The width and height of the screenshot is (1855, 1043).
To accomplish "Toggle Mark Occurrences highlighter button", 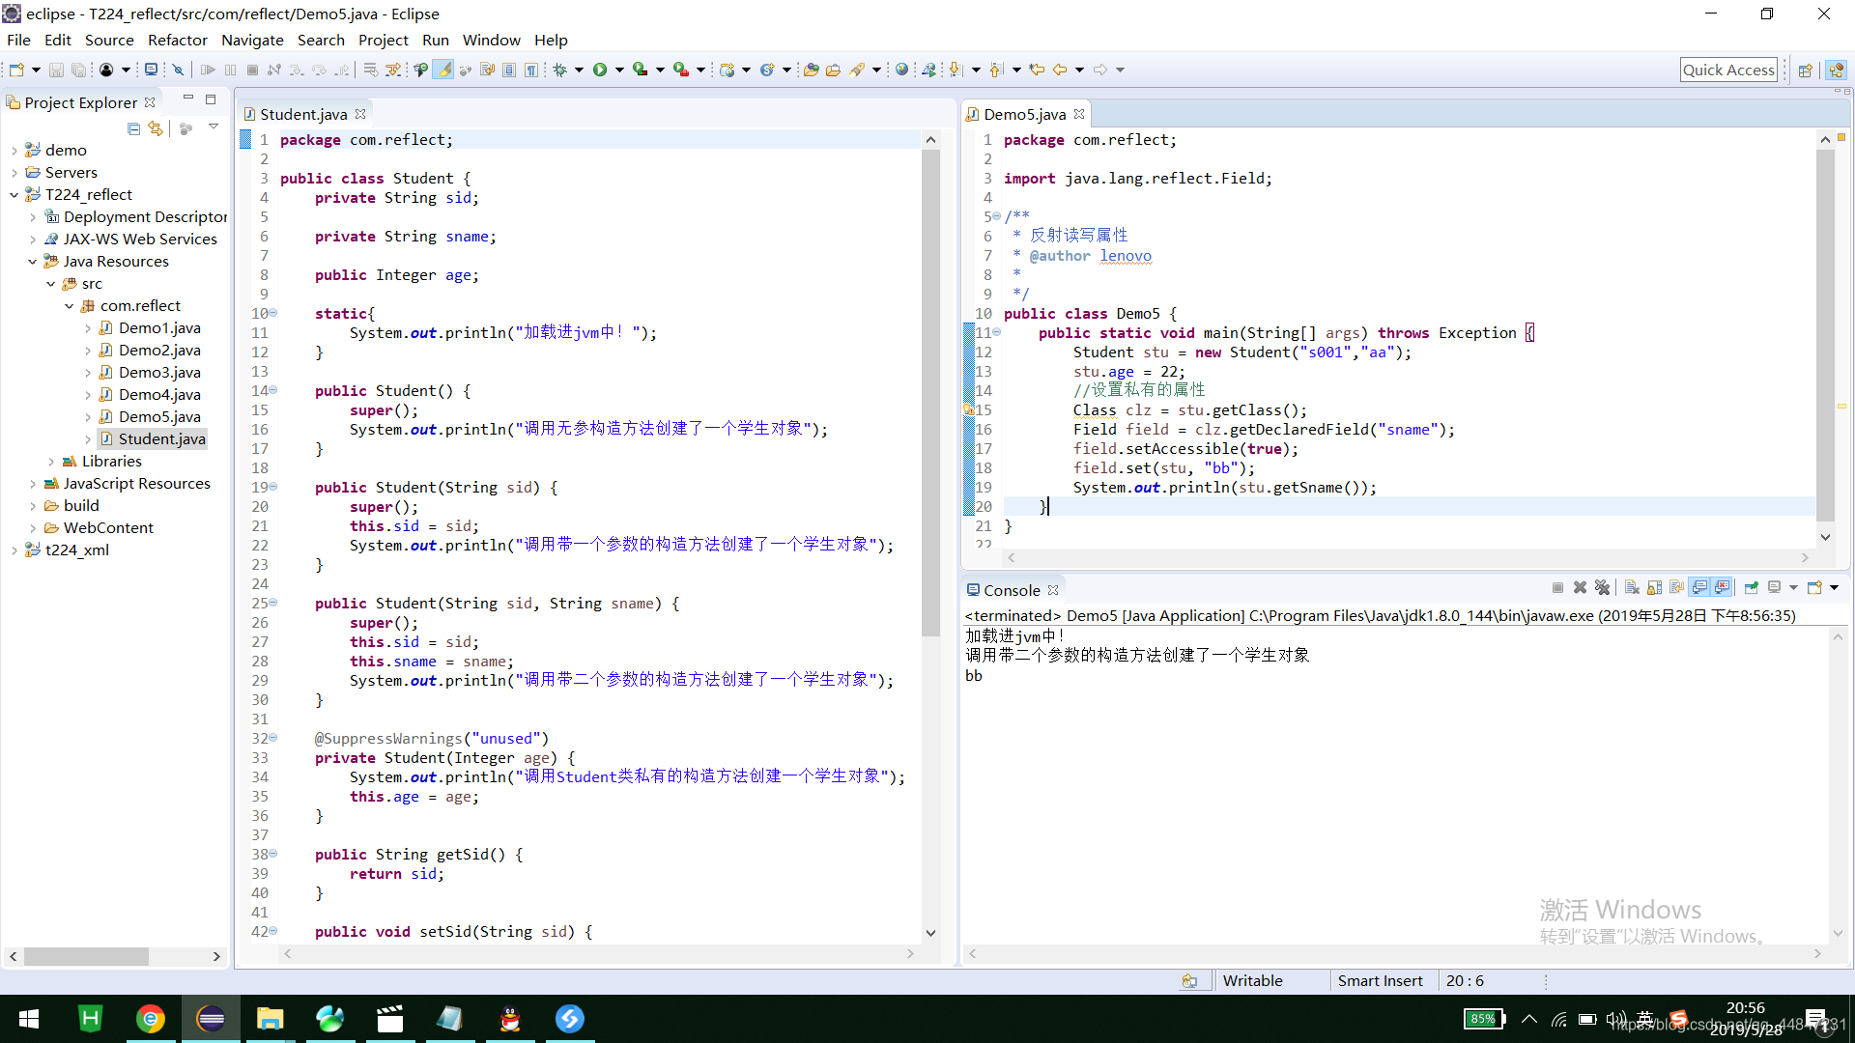I will pos(443,70).
